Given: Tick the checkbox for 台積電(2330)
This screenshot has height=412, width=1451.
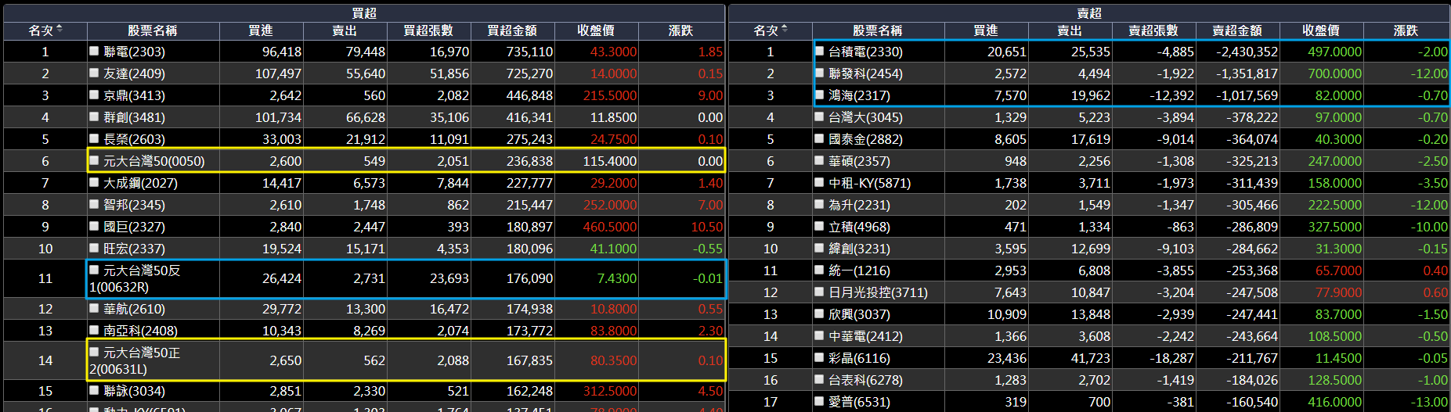Looking at the screenshot, I should (x=819, y=51).
